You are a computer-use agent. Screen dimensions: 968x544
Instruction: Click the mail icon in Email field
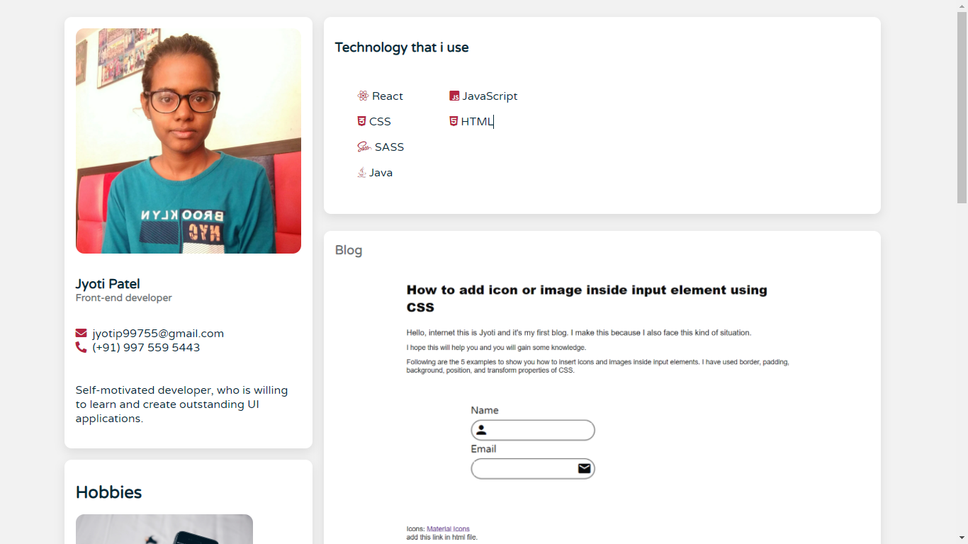pyautogui.click(x=584, y=468)
